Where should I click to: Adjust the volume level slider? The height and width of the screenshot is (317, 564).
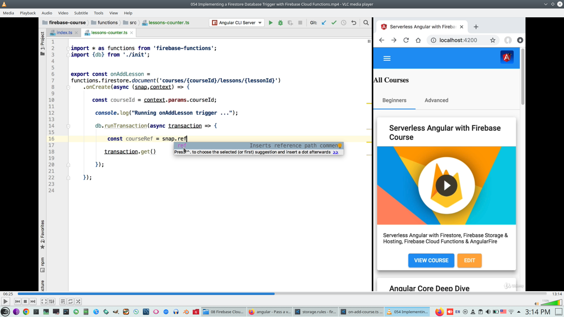click(x=551, y=303)
